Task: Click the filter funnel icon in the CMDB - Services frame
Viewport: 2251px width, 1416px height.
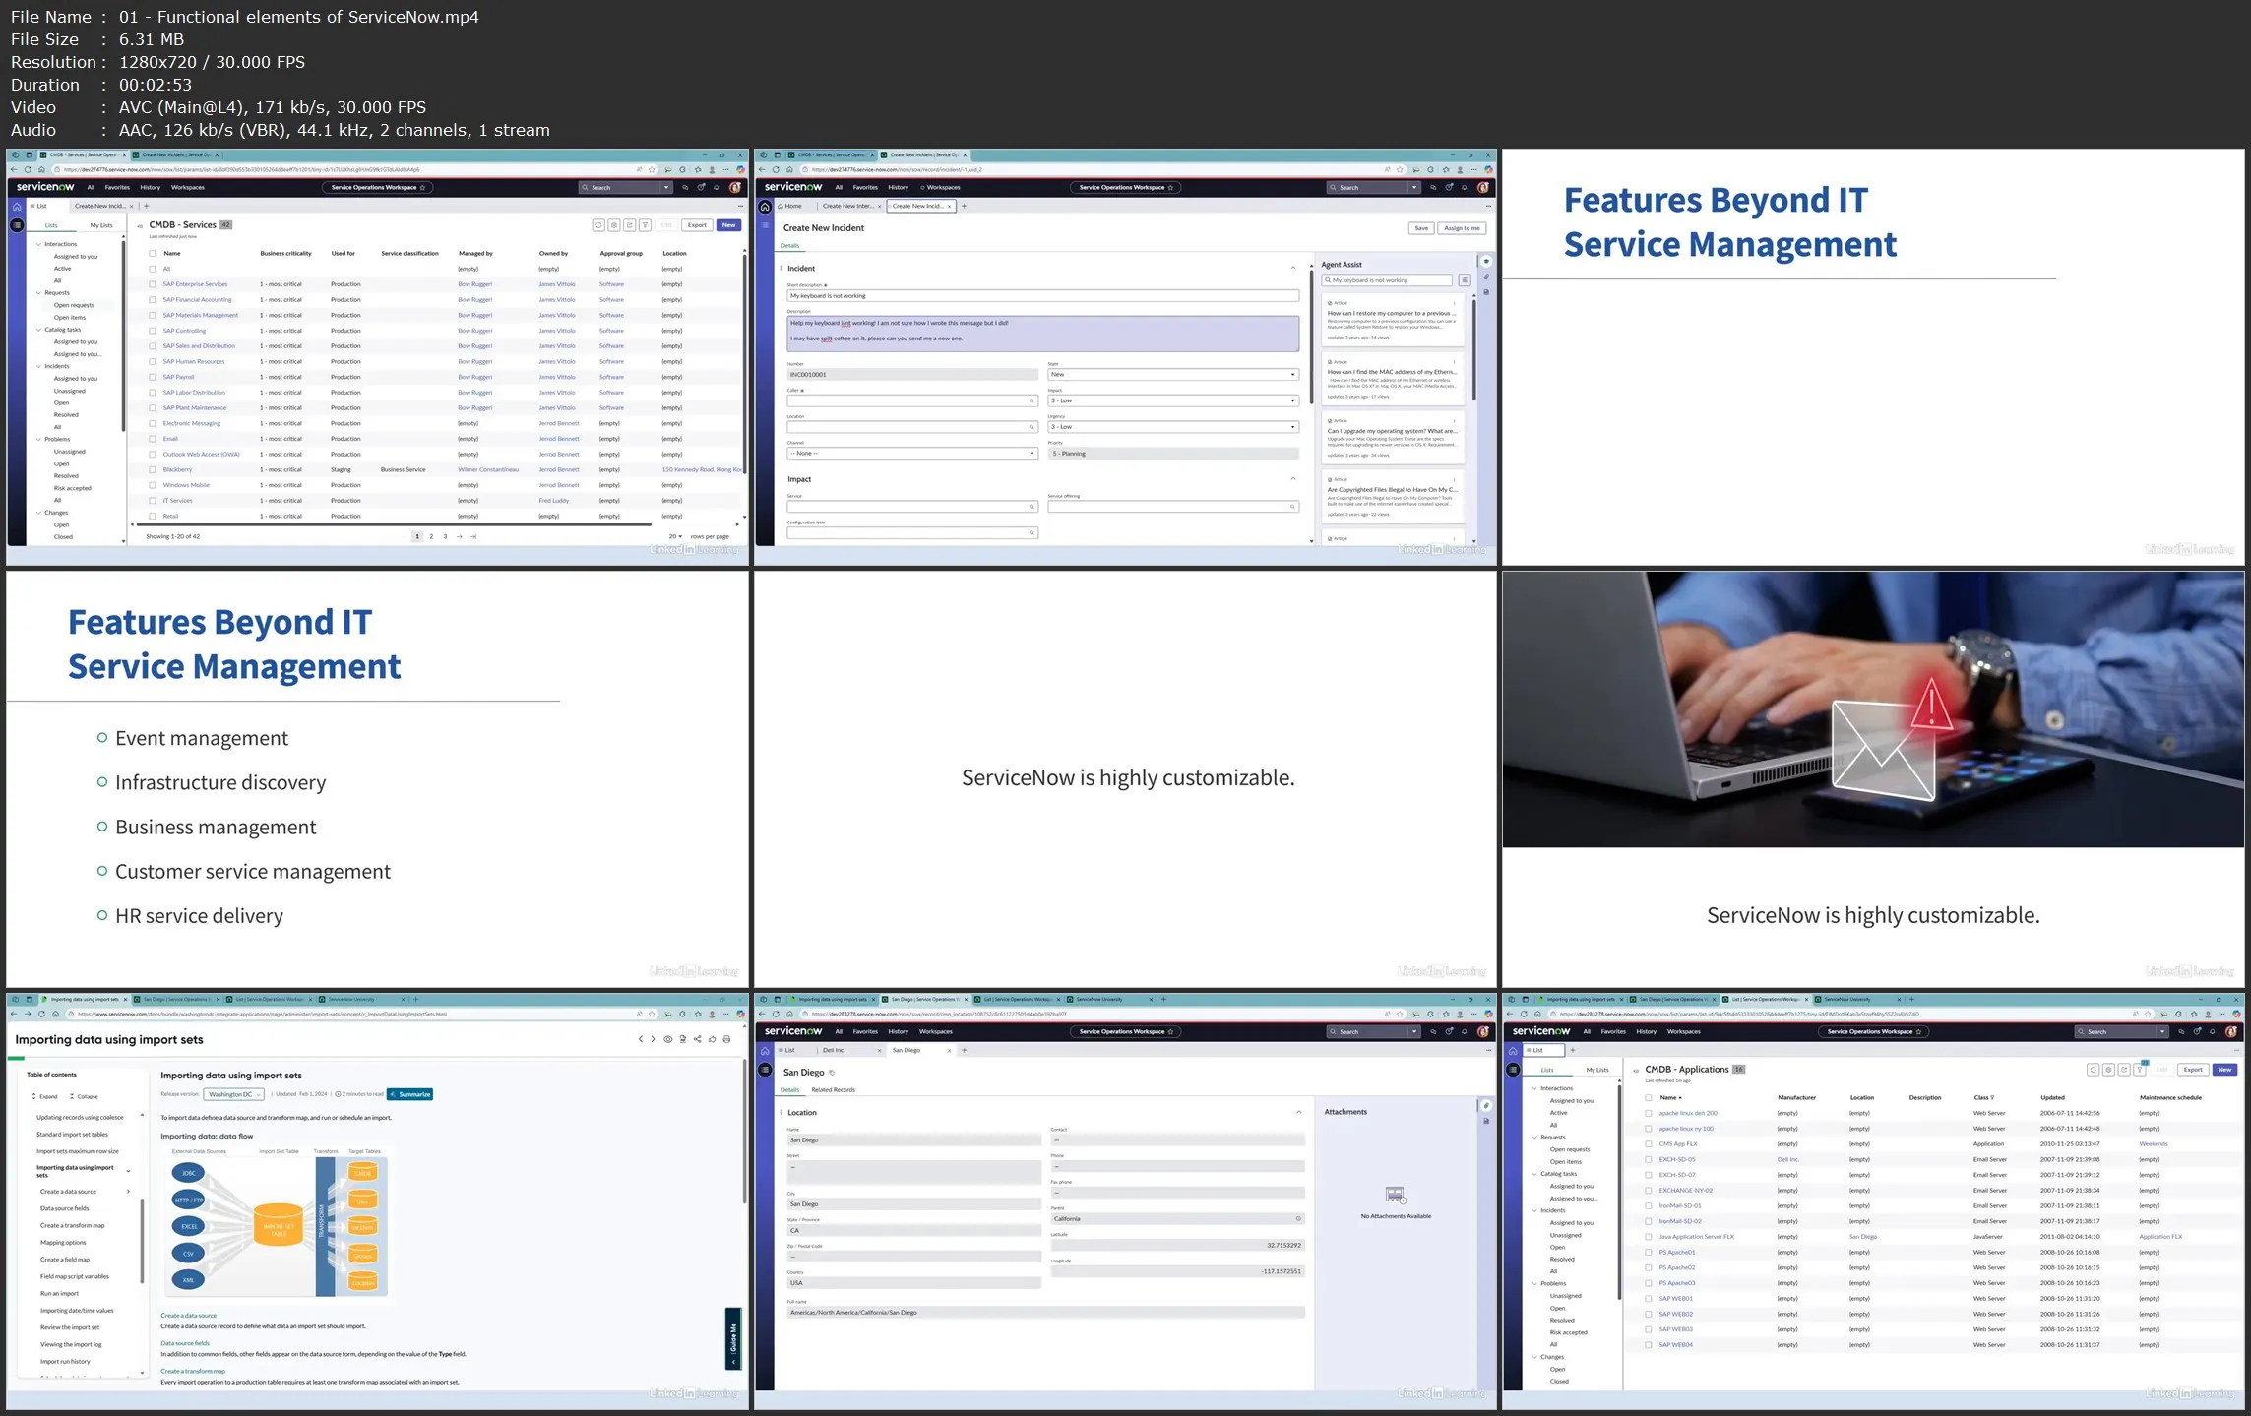Action: click(x=645, y=225)
